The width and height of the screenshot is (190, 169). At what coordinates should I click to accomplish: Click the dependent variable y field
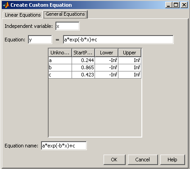(40, 40)
